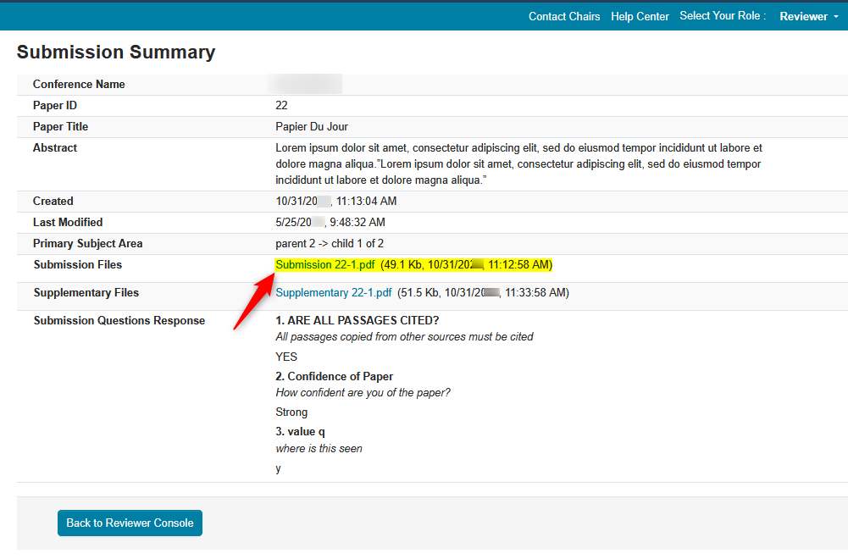Click the Submission Summary heading
Screen dimensions: 848x559
pyautogui.click(x=116, y=53)
